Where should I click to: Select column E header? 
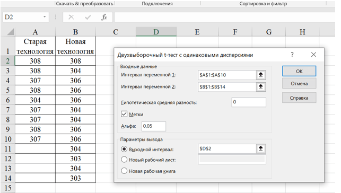coord(197,32)
